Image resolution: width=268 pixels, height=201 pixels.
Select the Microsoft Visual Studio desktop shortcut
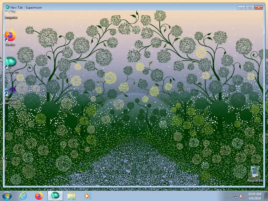(10, 95)
